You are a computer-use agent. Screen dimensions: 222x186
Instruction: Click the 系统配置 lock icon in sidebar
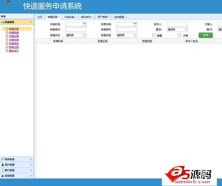click(2, 176)
